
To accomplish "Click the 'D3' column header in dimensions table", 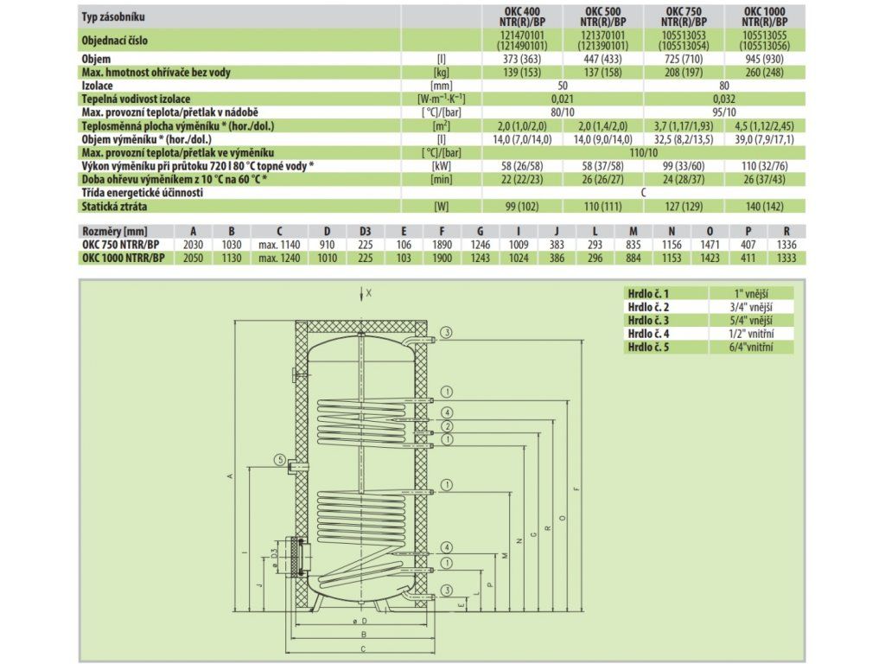I will pyautogui.click(x=366, y=232).
